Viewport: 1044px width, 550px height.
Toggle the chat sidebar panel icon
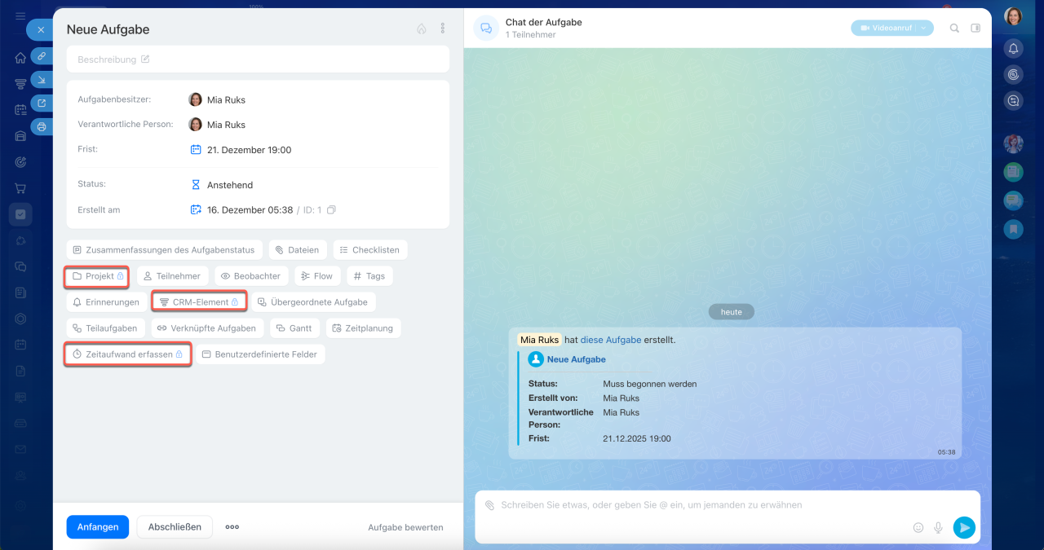975,28
